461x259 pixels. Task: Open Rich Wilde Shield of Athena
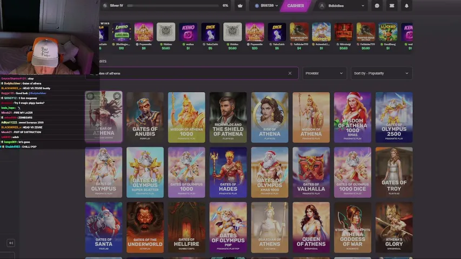(x=228, y=118)
